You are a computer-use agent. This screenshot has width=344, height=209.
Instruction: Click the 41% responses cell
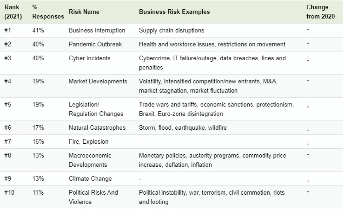(x=38, y=30)
